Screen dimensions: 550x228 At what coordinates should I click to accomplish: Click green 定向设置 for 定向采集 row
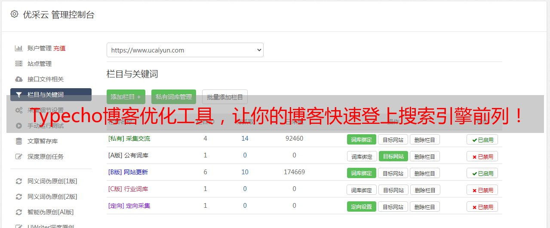point(362,206)
